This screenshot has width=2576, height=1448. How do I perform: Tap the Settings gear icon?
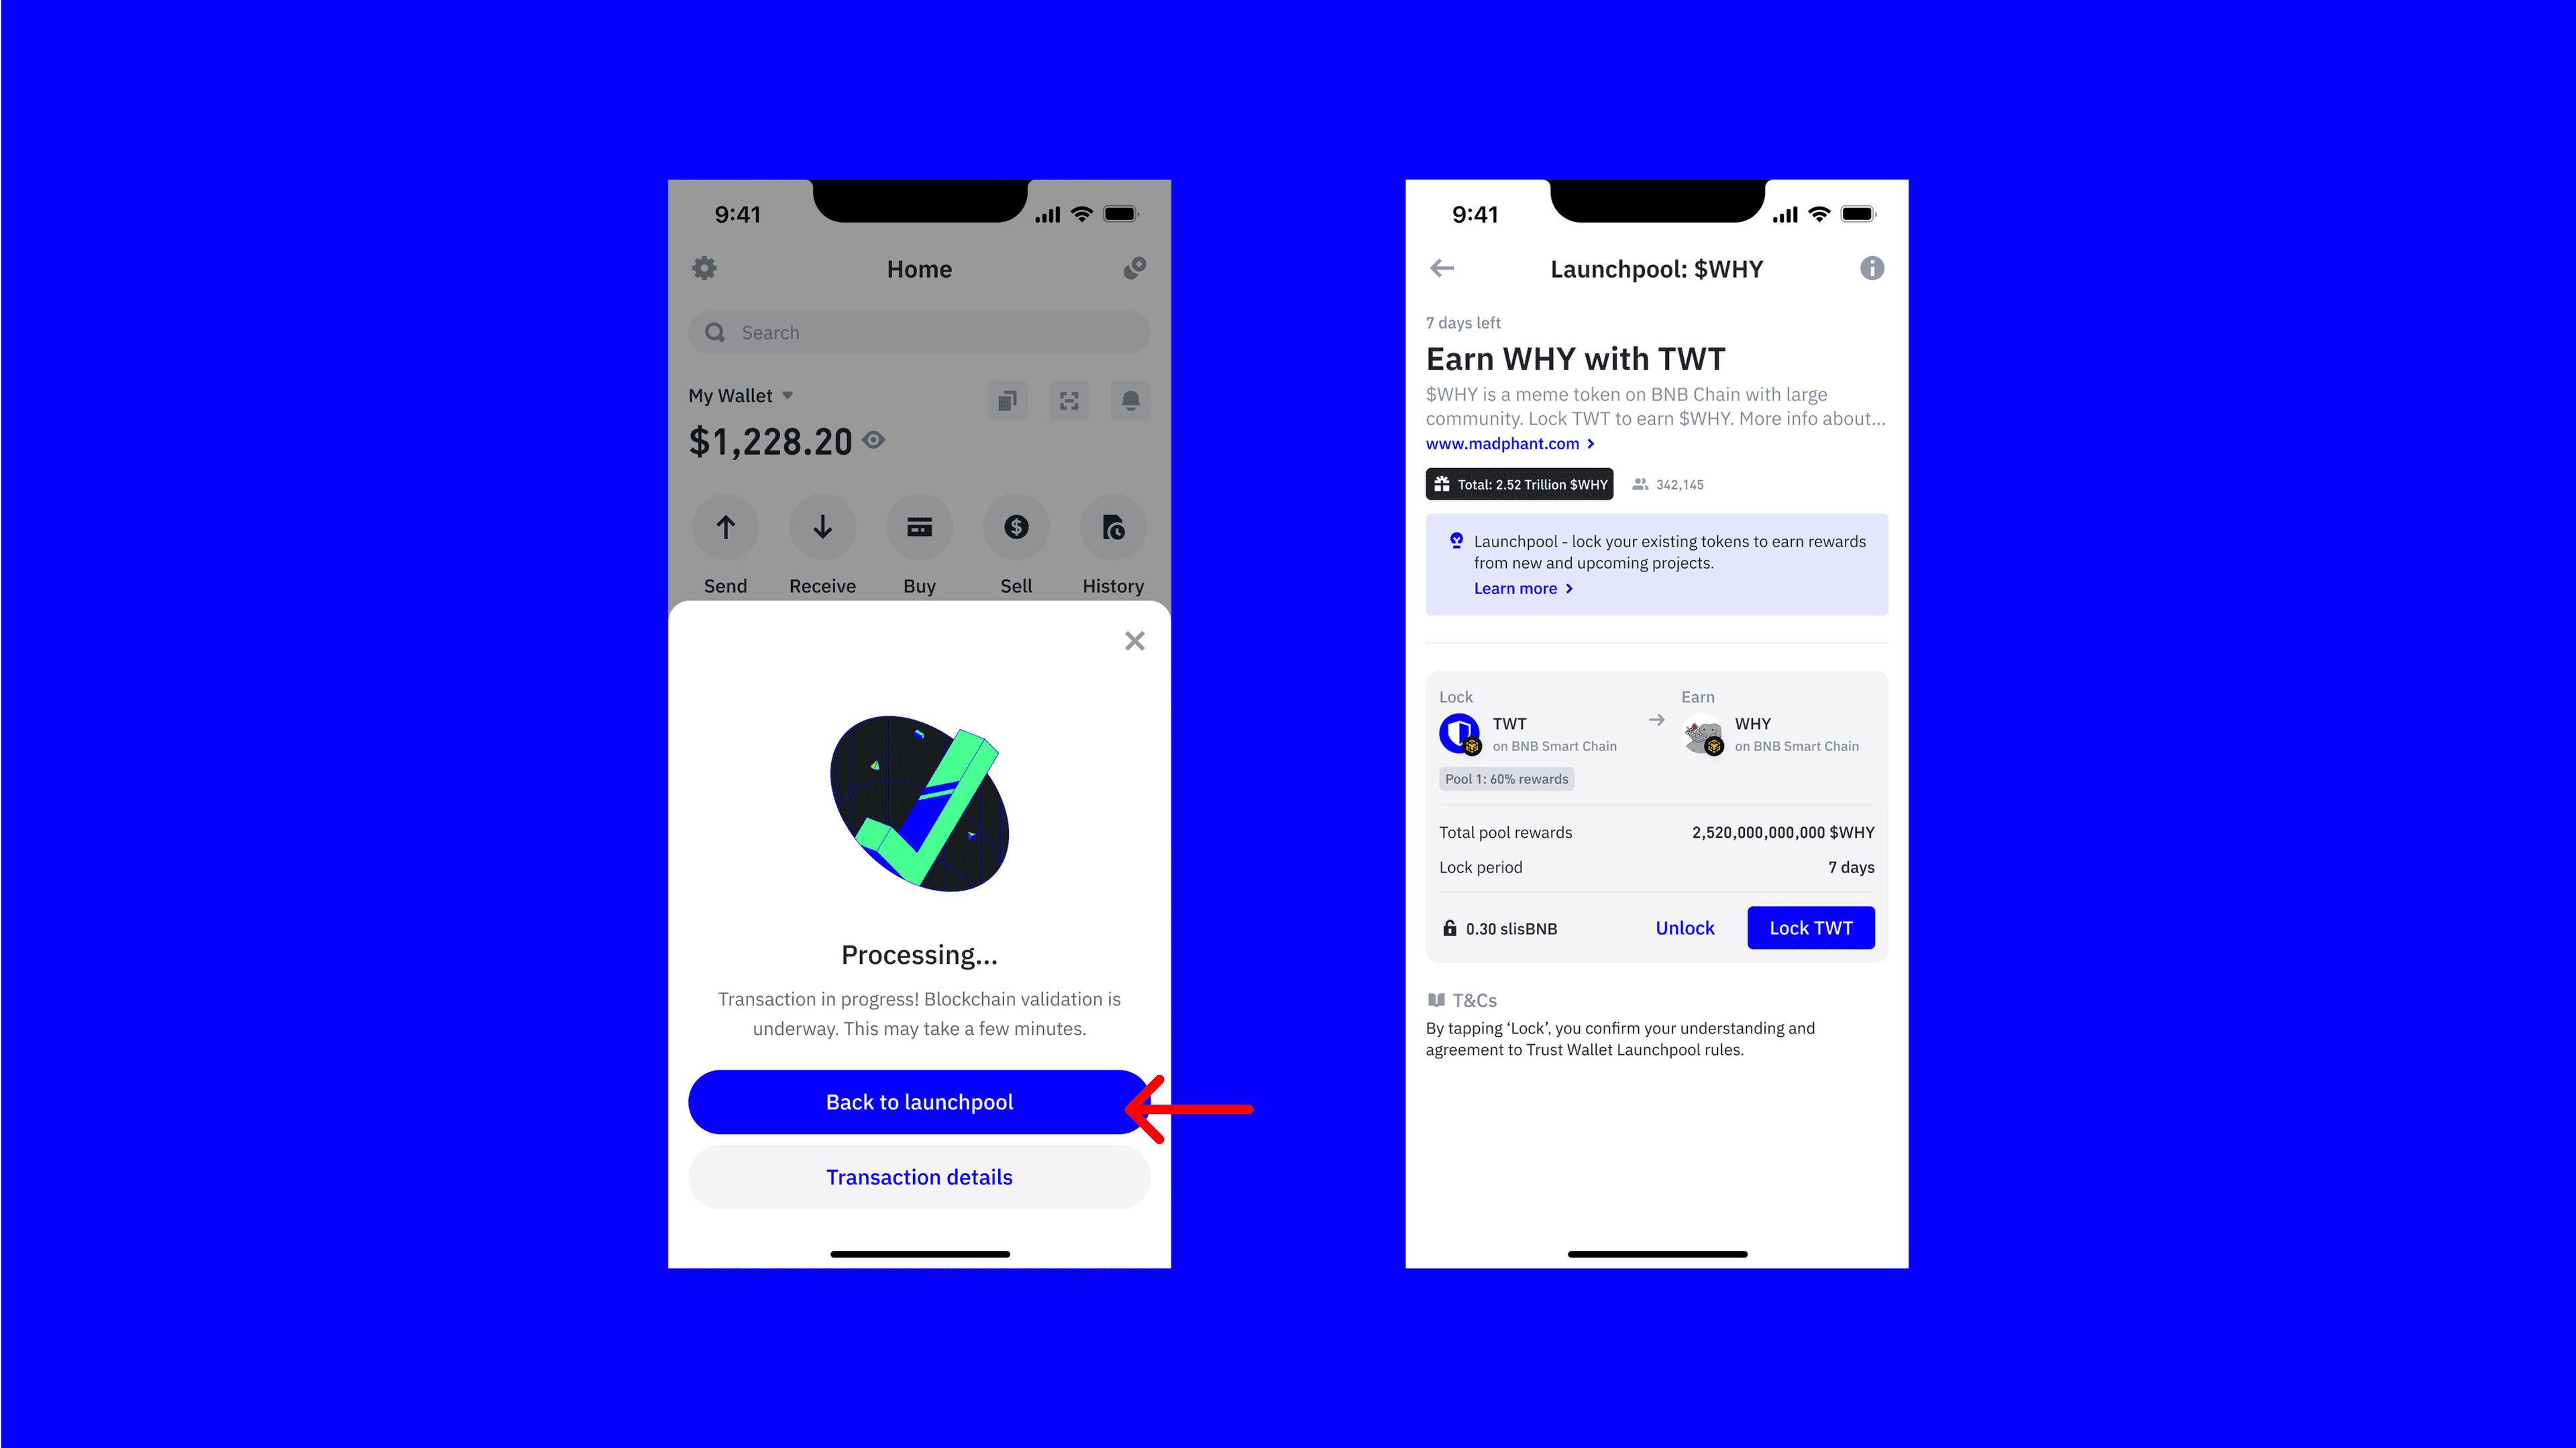point(704,269)
